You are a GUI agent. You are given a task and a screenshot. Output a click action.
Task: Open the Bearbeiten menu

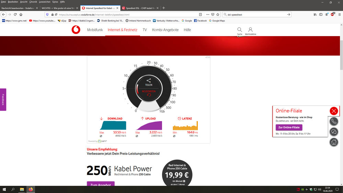pos(13,2)
